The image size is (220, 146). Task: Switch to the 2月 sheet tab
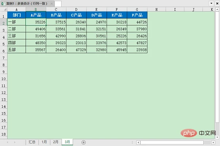point(56,142)
